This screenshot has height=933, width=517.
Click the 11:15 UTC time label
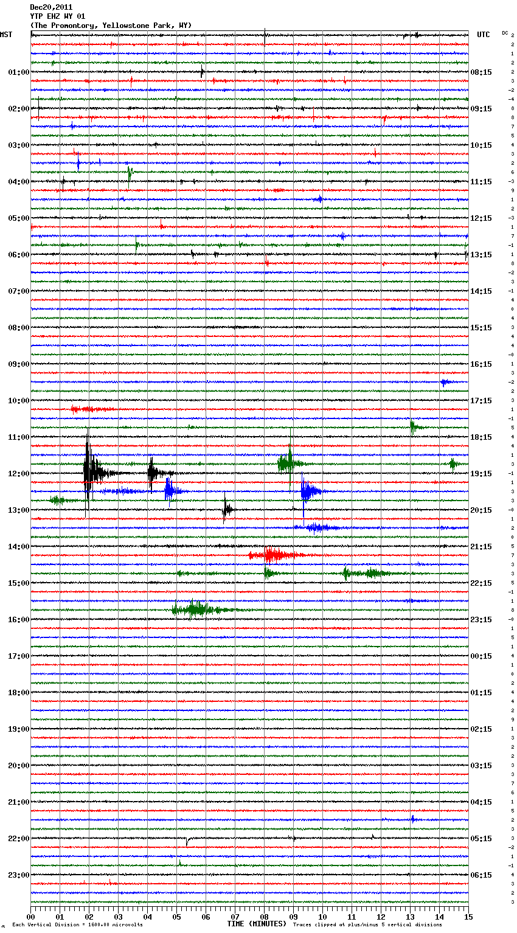point(481,182)
